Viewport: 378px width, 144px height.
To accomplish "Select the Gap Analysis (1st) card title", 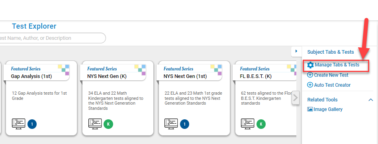I will pos(31,76).
